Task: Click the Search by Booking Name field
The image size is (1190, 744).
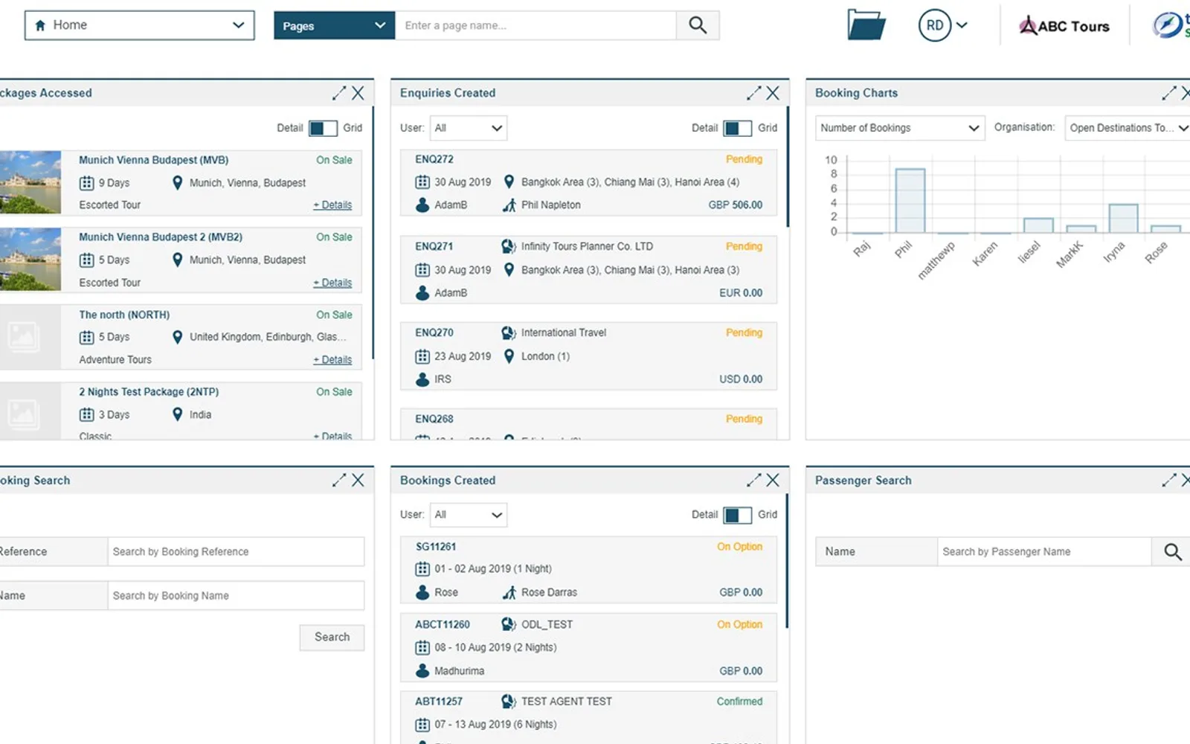Action: pyautogui.click(x=236, y=595)
